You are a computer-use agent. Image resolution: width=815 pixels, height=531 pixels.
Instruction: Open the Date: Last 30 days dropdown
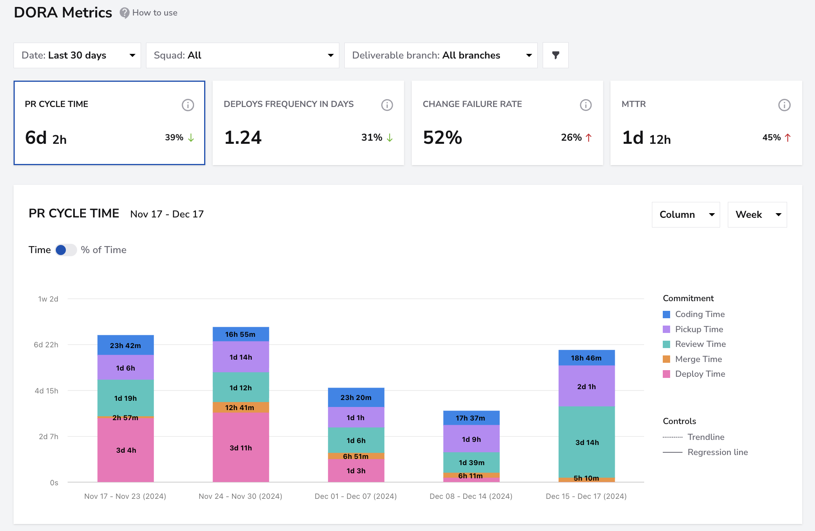(x=77, y=55)
